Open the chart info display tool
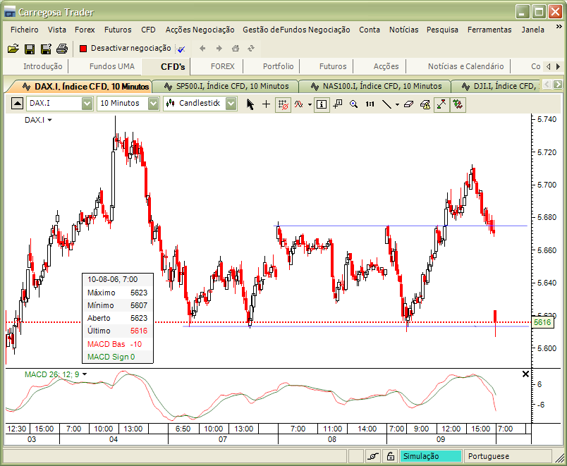 [321, 104]
